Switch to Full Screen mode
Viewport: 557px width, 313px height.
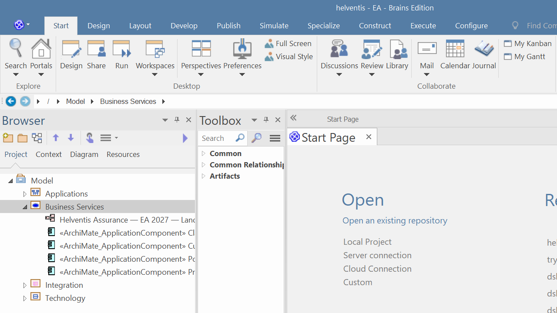pos(288,43)
